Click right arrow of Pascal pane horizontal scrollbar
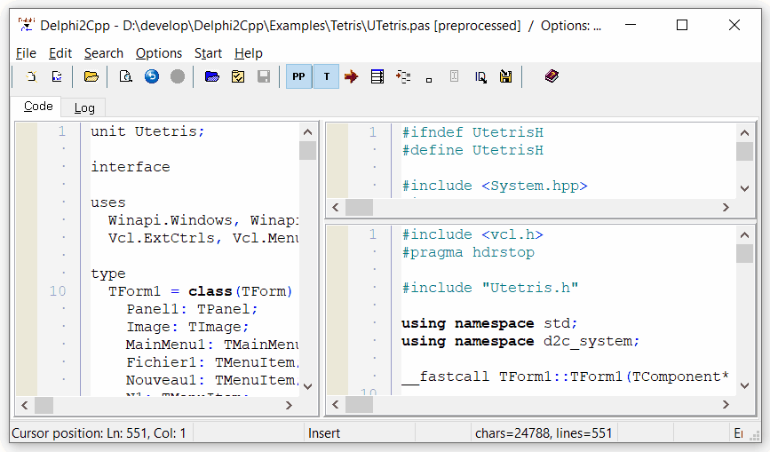Screen dimensions: 770x452 (289, 405)
